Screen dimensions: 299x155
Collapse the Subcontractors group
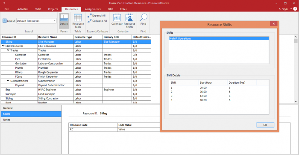(8, 81)
